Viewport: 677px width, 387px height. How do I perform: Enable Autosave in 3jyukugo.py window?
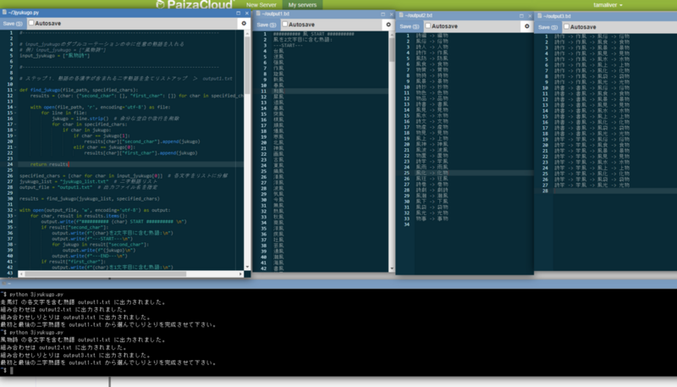(x=31, y=23)
